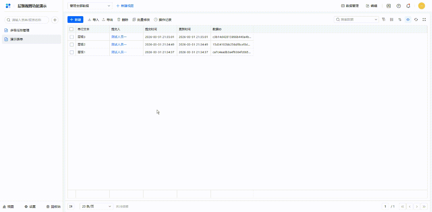Open the notification bell
432x212 pixels.
(408, 6)
